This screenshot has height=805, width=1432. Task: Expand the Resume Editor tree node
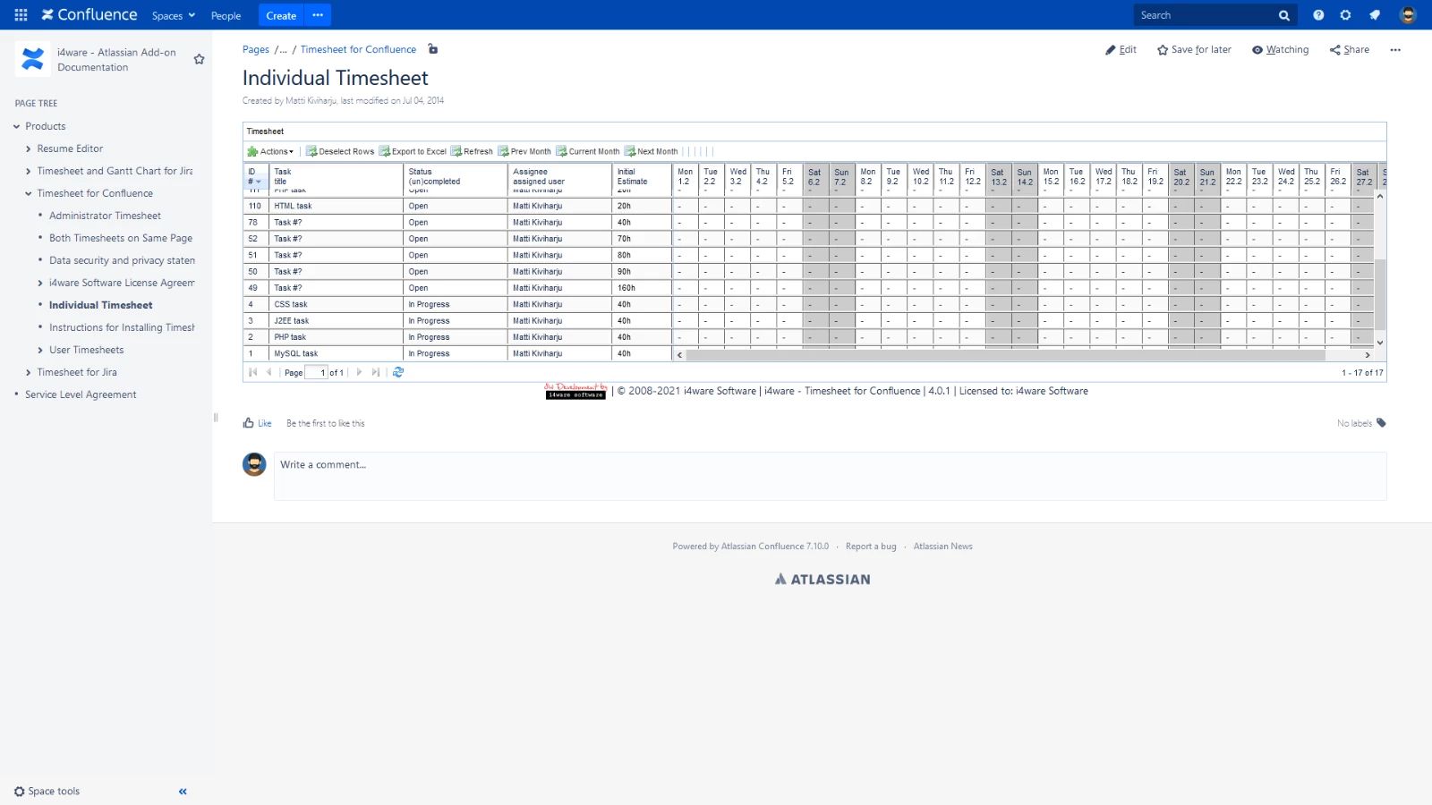29,149
